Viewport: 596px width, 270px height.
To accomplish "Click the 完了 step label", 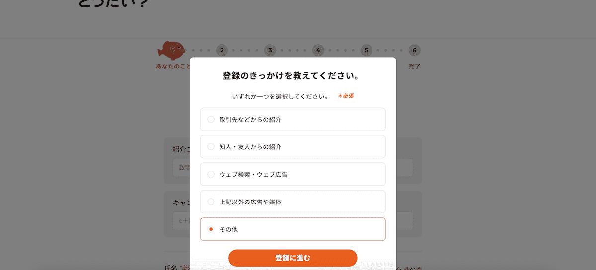I will (x=414, y=67).
